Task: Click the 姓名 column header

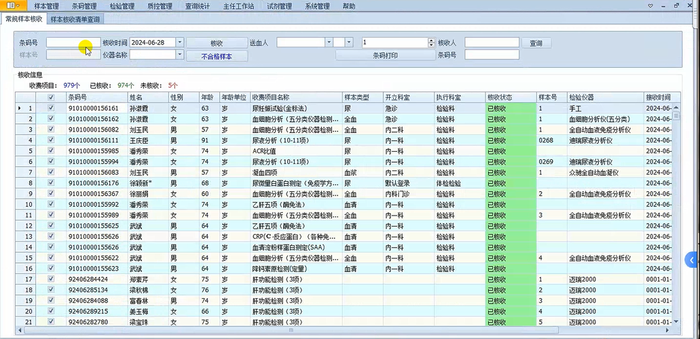Action: click(x=148, y=97)
